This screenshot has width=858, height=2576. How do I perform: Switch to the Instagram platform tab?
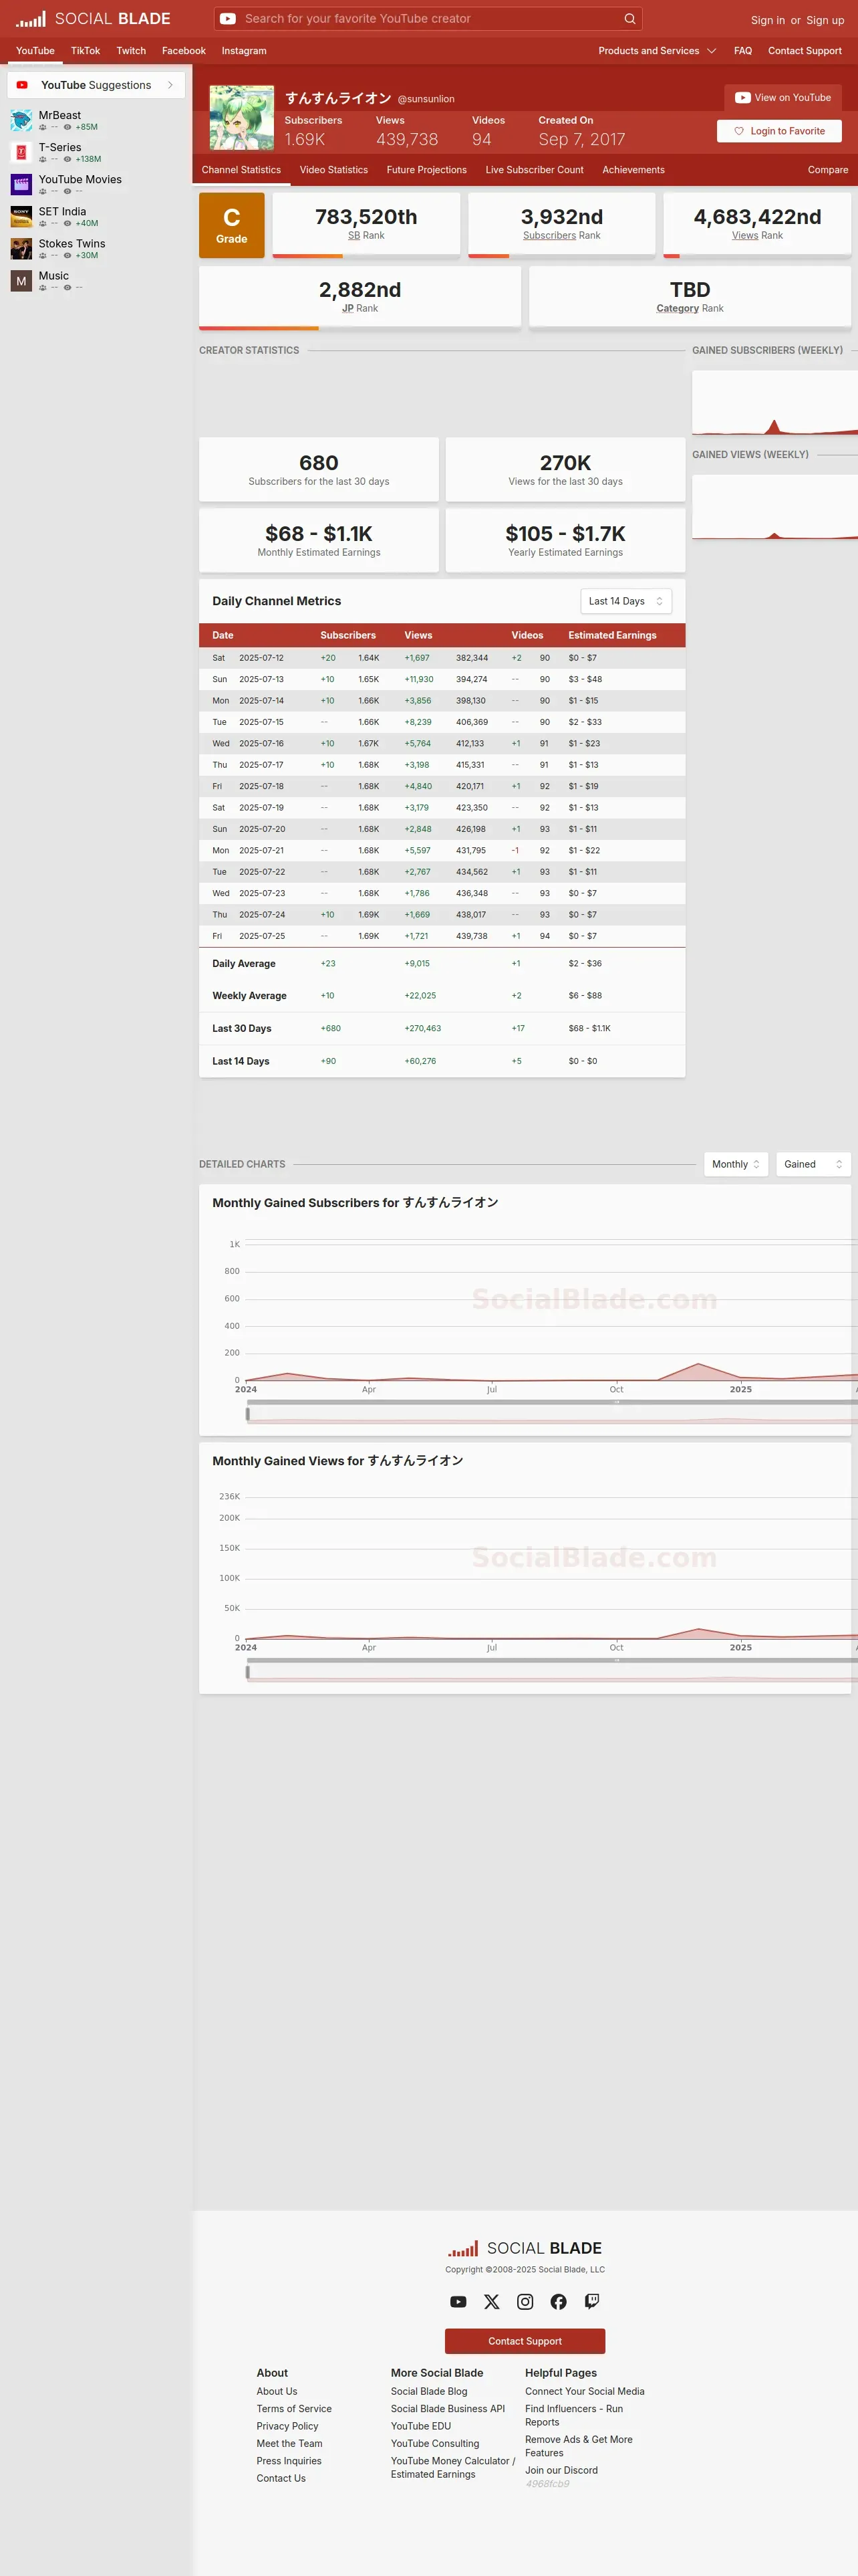point(244,51)
